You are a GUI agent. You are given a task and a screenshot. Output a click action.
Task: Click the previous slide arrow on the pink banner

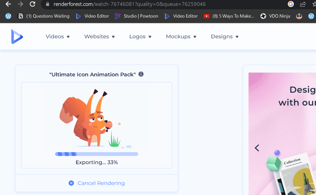[257, 148]
